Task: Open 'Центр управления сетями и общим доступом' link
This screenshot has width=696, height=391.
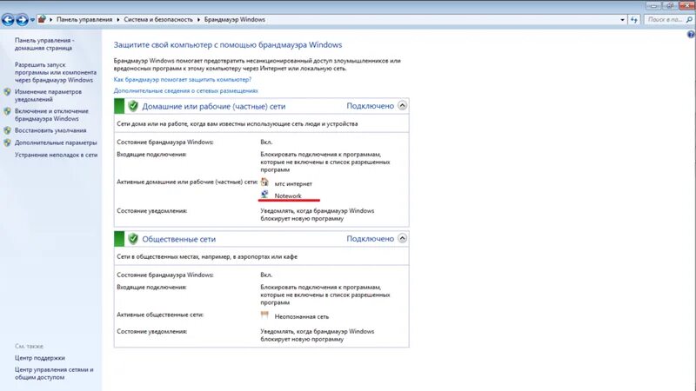Action: tap(54, 374)
